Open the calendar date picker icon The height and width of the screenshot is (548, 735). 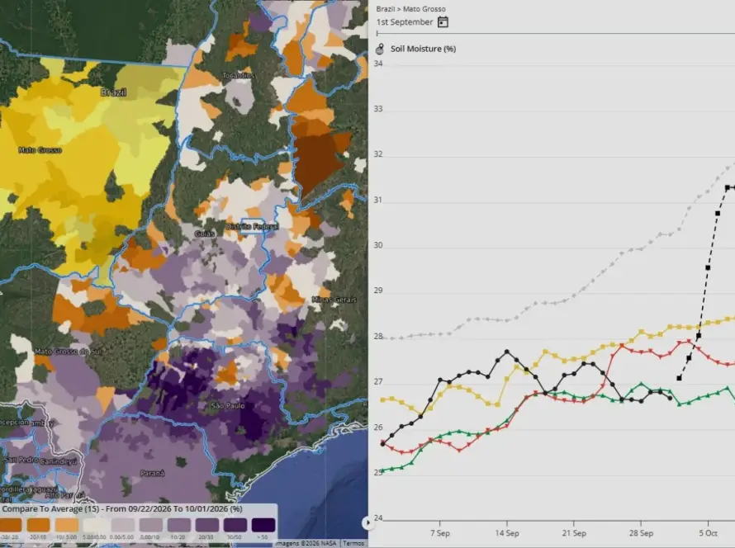pyautogui.click(x=443, y=22)
